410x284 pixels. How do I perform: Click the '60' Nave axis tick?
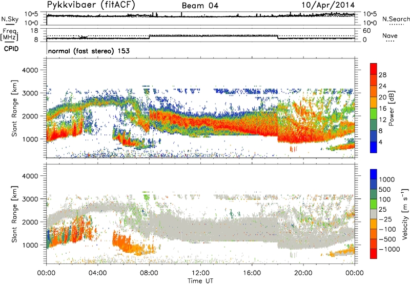(366, 31)
